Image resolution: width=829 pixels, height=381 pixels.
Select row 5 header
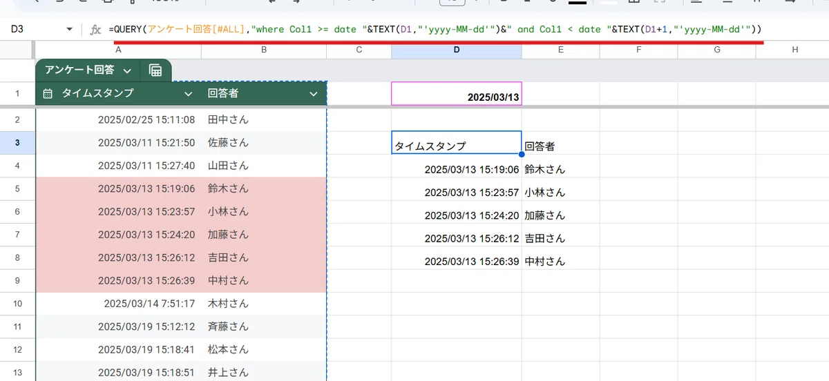(17, 188)
